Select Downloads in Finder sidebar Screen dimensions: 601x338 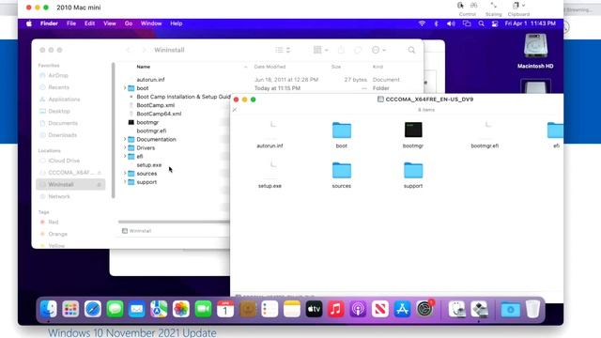(x=62, y=135)
